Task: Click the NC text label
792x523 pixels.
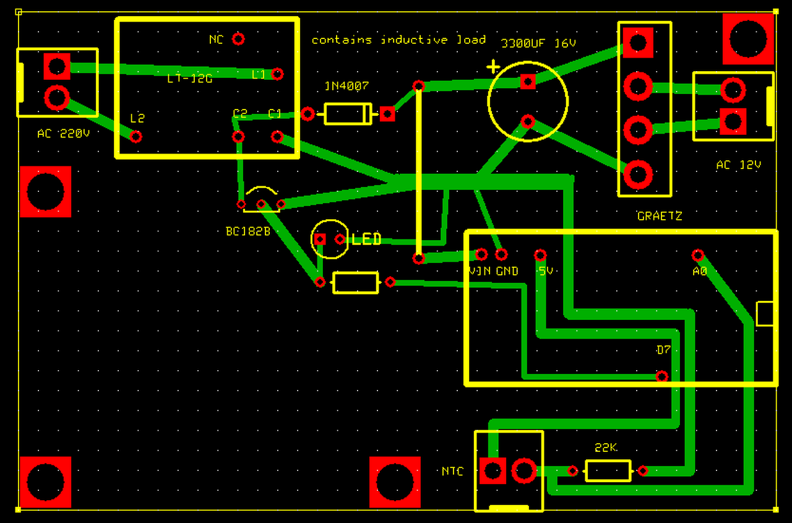Action: 216,40
